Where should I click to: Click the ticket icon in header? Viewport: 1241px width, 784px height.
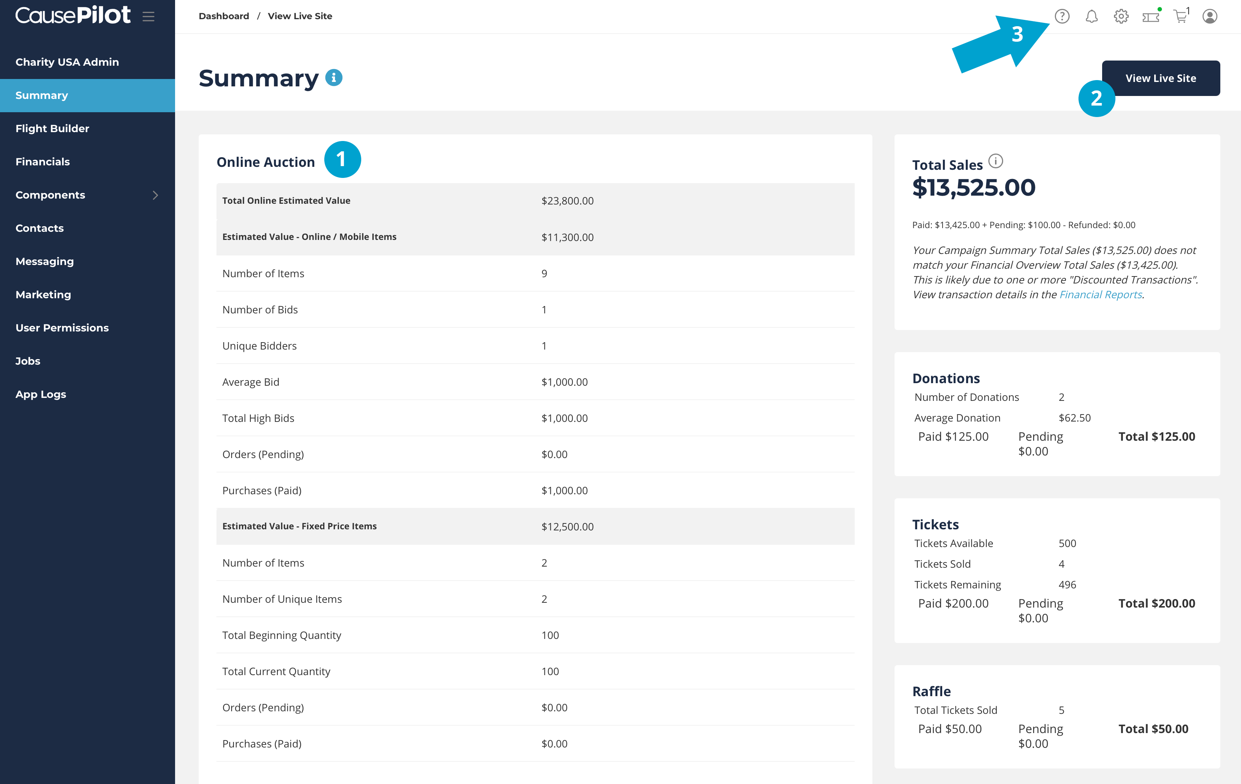point(1150,17)
